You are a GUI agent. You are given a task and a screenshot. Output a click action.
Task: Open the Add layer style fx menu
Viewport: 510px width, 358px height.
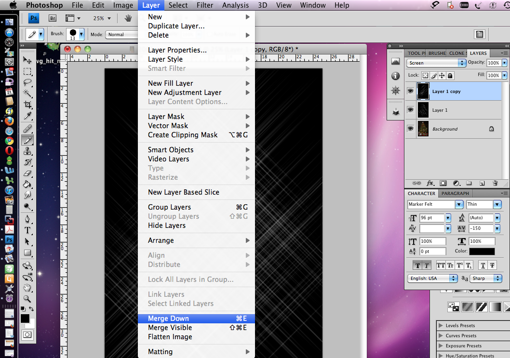[x=430, y=183]
